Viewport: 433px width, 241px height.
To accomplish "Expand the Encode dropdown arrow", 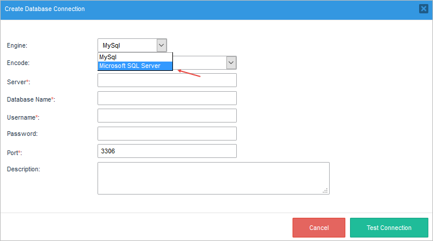I will point(231,63).
